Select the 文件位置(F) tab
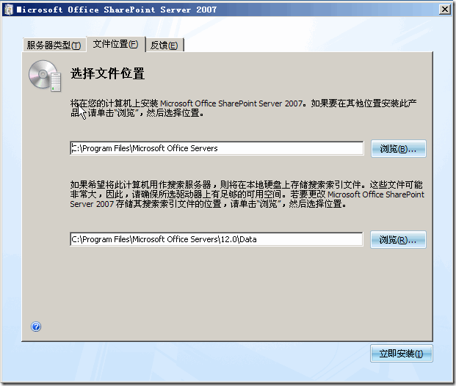Viewport: 456px width, 386px height. tap(116, 44)
